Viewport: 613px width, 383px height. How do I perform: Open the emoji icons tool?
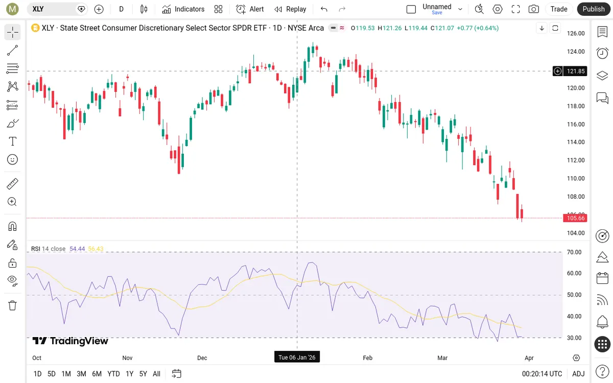click(x=13, y=160)
